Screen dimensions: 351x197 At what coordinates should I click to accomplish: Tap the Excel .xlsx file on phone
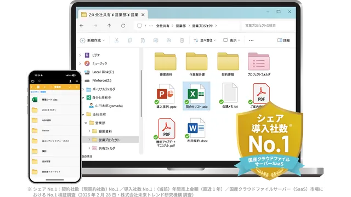[x=55, y=100]
